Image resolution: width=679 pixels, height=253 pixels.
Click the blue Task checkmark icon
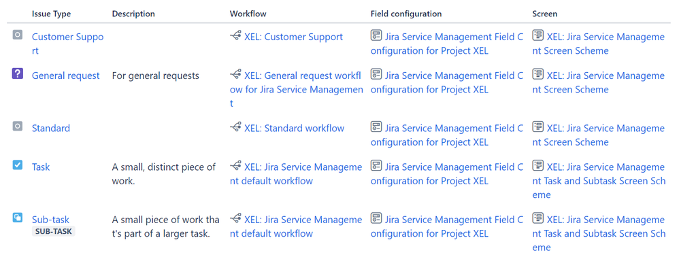17,165
